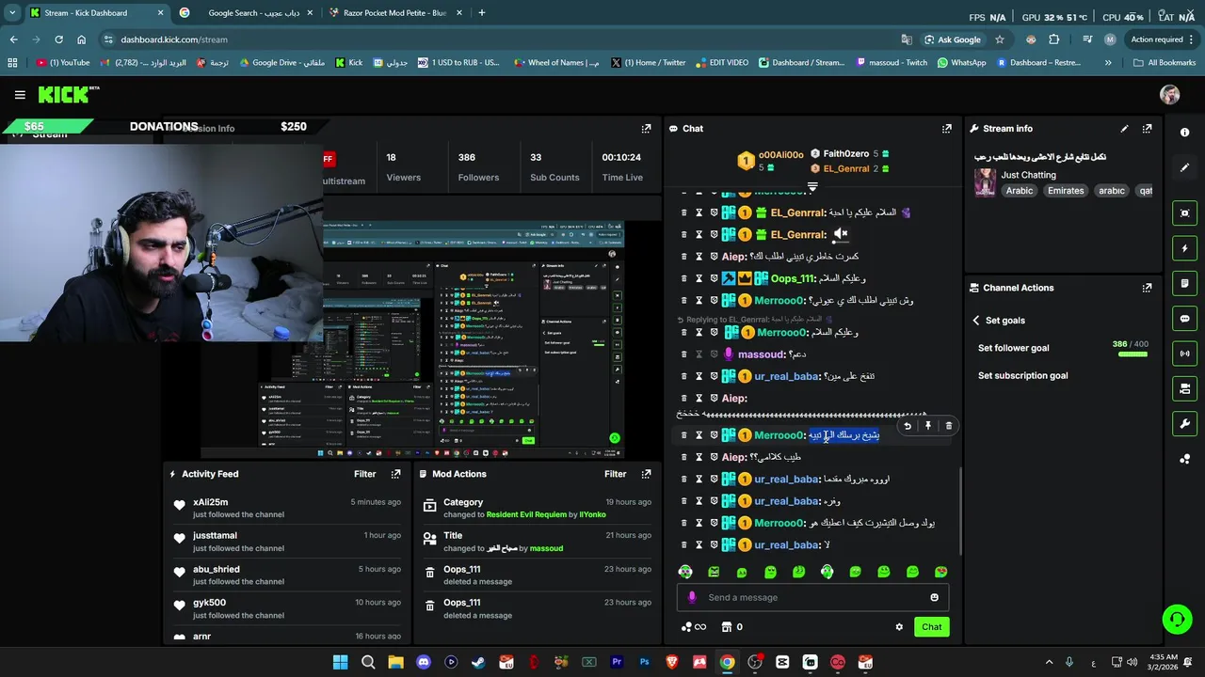1205x677 pixels.
Task: Toggle the chat bubble panel sidebar icon
Action: pos(1184,319)
